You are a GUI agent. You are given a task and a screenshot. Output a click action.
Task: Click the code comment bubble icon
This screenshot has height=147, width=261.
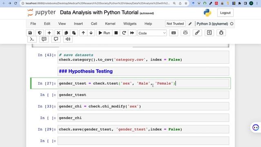pyautogui.click(x=44, y=39)
